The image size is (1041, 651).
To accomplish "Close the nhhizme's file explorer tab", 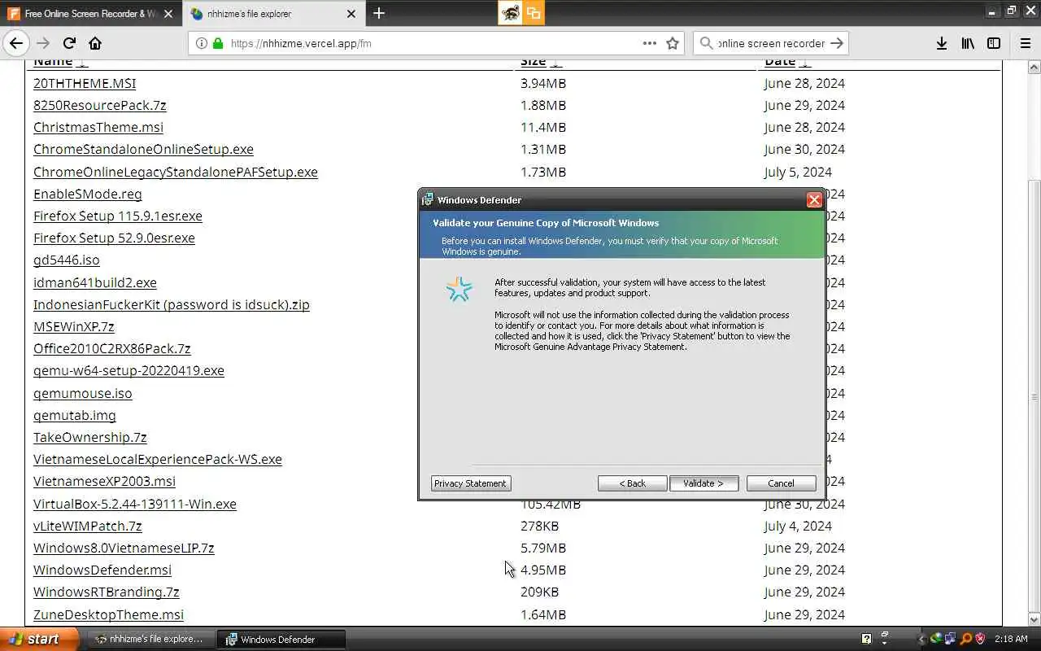I will [351, 13].
